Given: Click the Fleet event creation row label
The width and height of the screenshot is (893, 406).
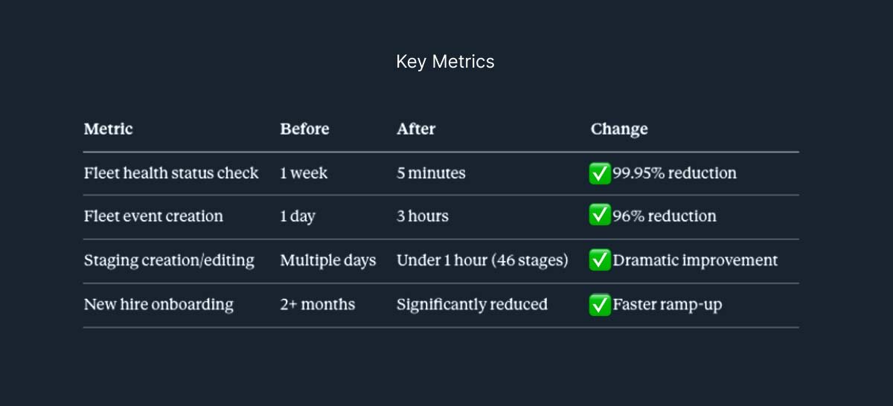Looking at the screenshot, I should tap(153, 216).
